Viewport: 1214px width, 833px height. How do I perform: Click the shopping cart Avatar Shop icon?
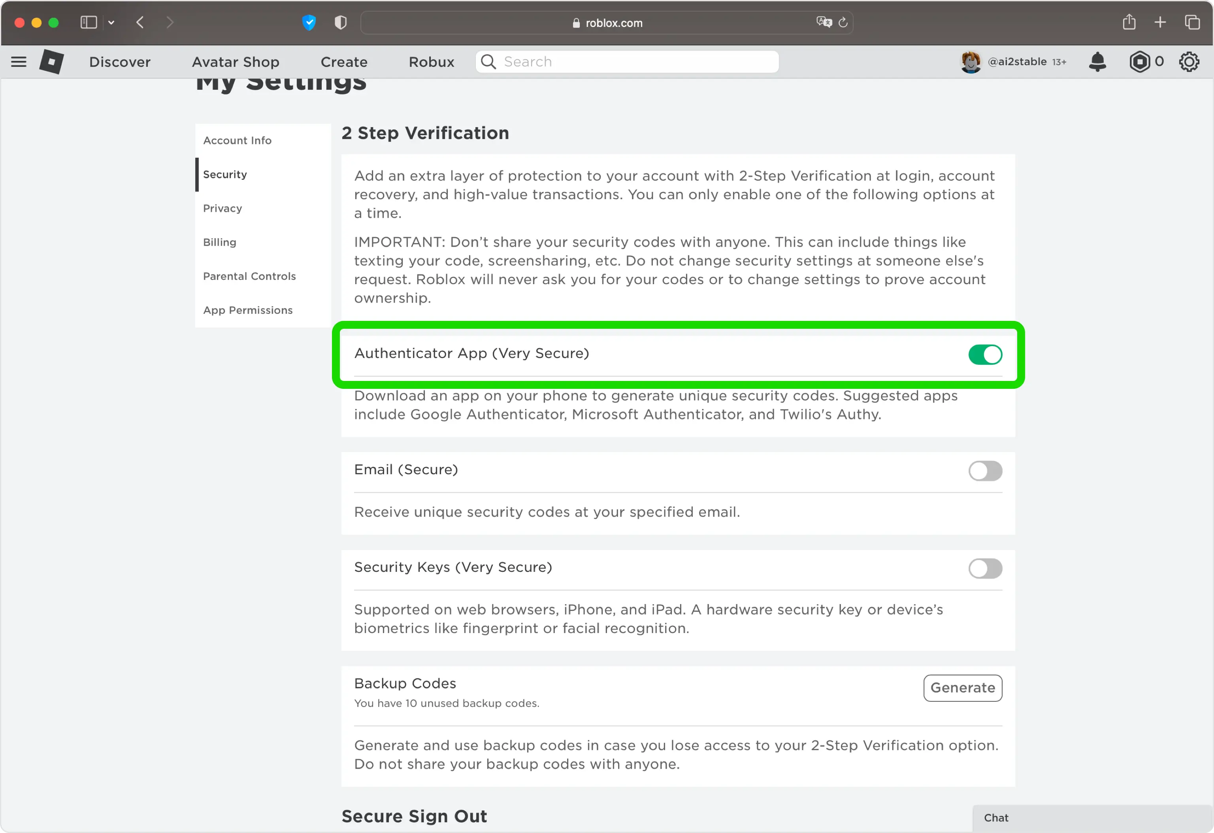[x=234, y=62]
